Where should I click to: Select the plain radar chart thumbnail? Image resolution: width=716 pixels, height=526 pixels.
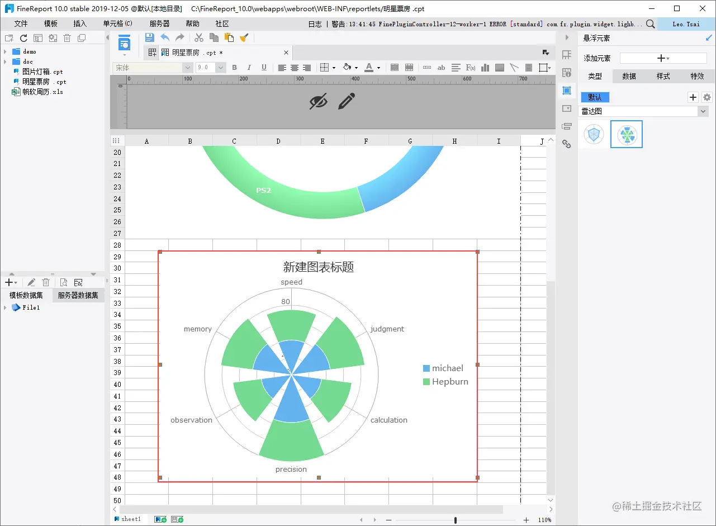(594, 135)
